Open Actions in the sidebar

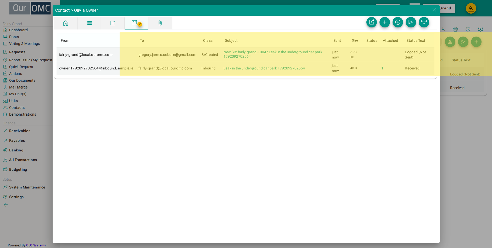[x=16, y=74]
